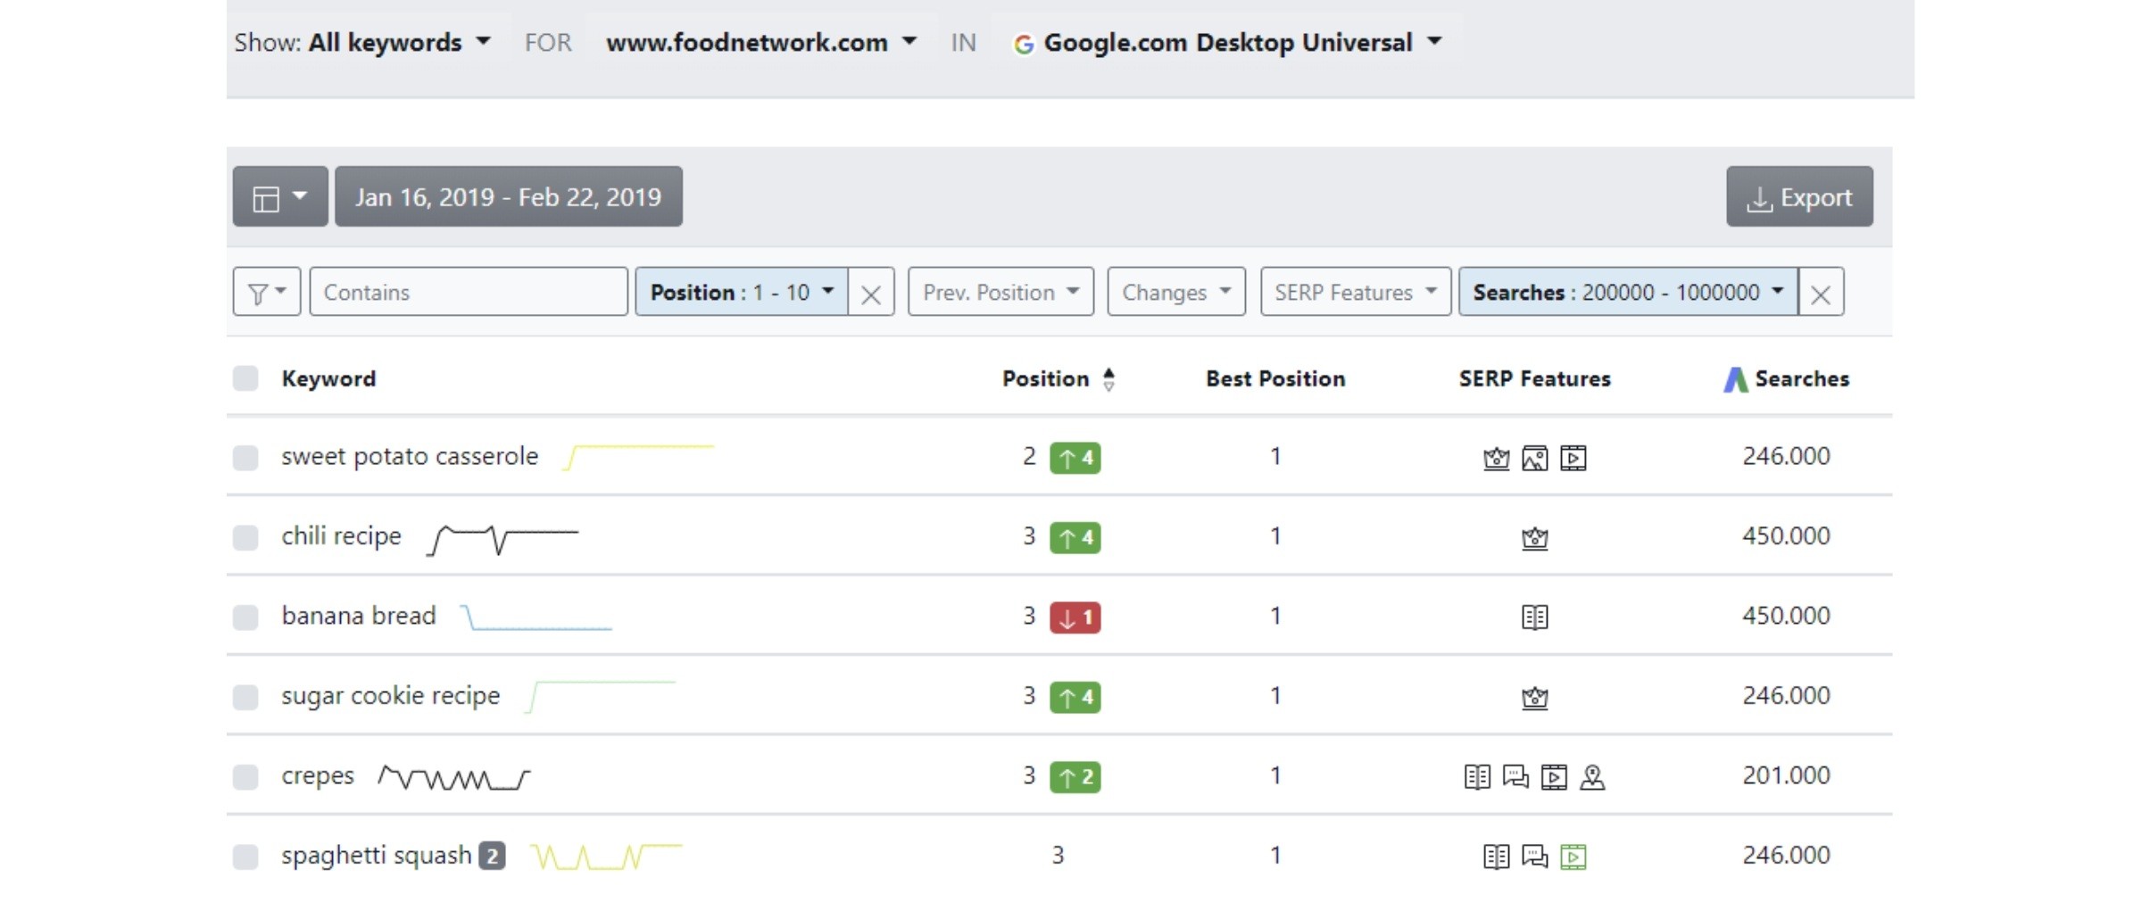The width and height of the screenshot is (2142, 903).
Task: Open the Show: All keywords dropdown
Action: [362, 42]
